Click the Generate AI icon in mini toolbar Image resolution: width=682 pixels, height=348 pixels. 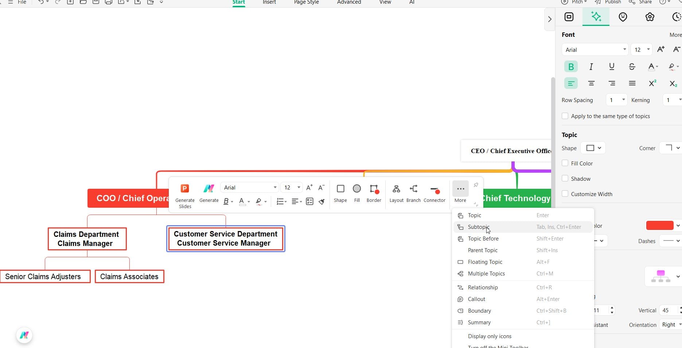click(x=209, y=193)
